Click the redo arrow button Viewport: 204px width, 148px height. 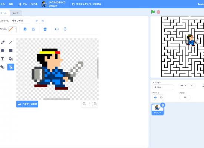point(43,21)
